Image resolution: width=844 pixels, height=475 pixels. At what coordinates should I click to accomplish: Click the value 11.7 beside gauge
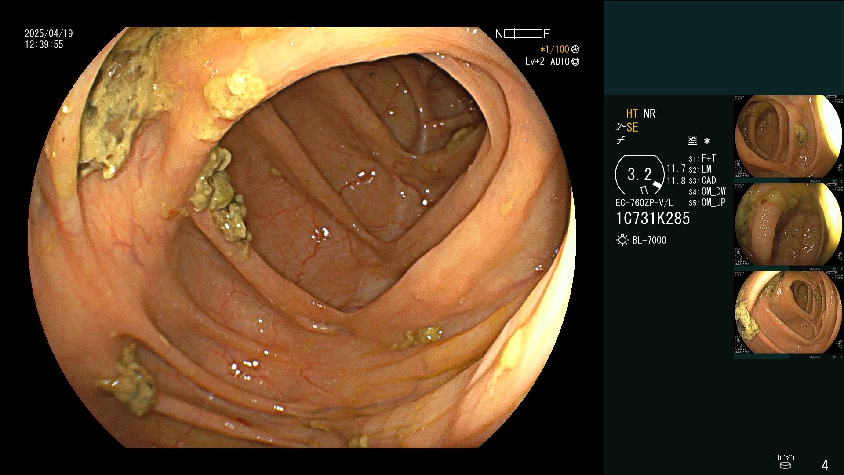tap(676, 169)
